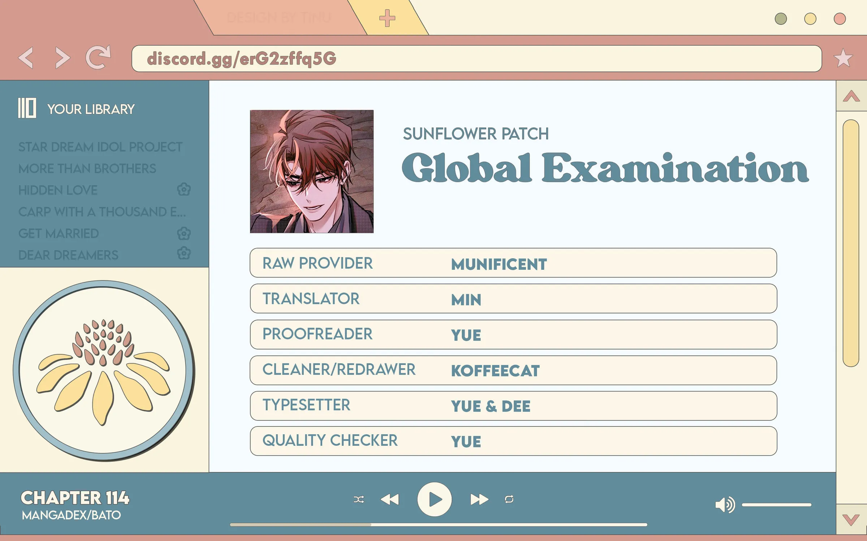Click the flower icon beside Get Married
The image size is (867, 541).
(x=184, y=233)
